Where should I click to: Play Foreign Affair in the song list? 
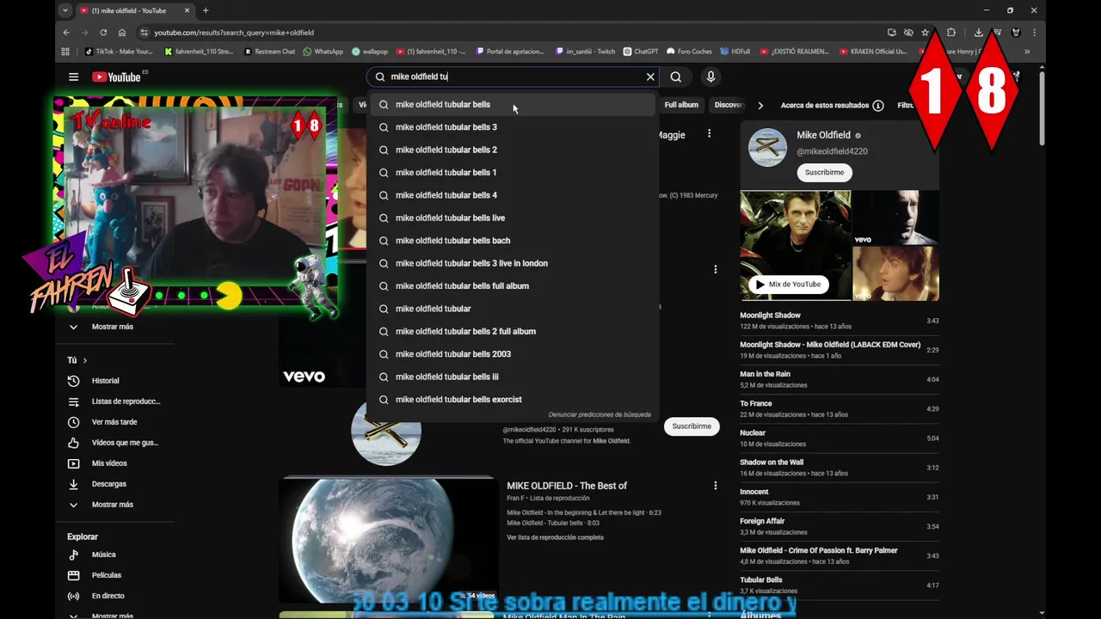tap(839, 526)
